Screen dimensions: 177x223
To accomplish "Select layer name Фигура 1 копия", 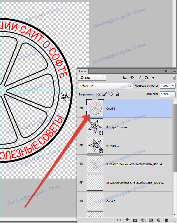I will [x=117, y=127].
